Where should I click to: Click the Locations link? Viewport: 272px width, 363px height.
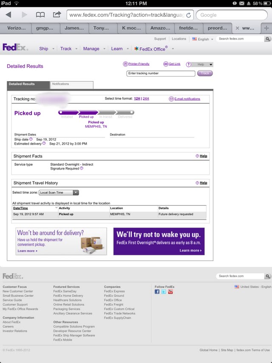[179, 39]
